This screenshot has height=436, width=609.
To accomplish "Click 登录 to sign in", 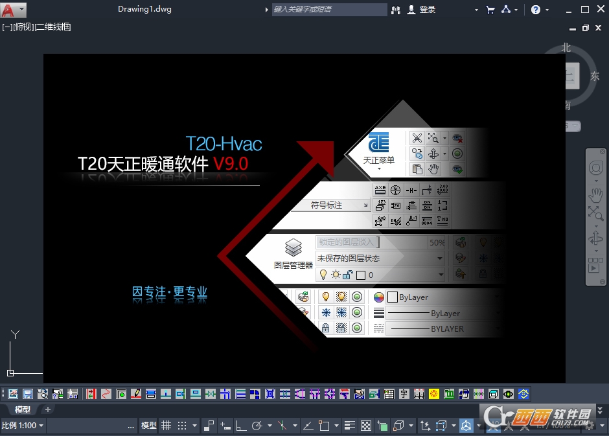I will [427, 10].
